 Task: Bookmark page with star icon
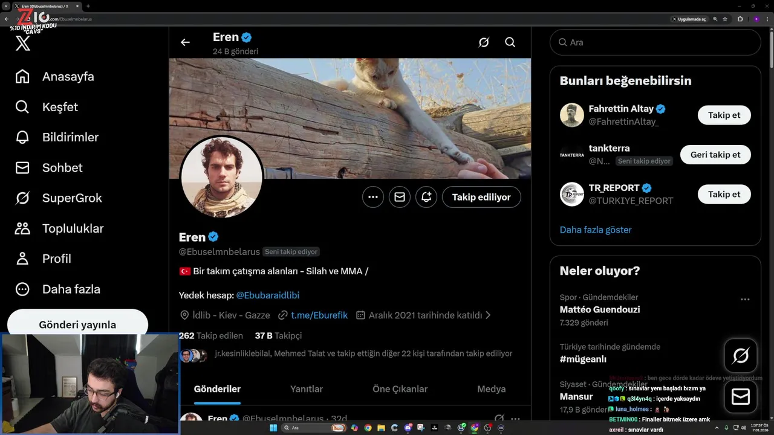point(725,19)
